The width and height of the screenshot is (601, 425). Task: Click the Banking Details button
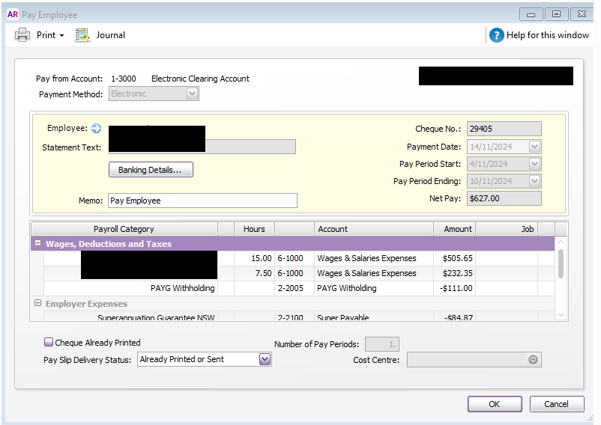coord(150,170)
